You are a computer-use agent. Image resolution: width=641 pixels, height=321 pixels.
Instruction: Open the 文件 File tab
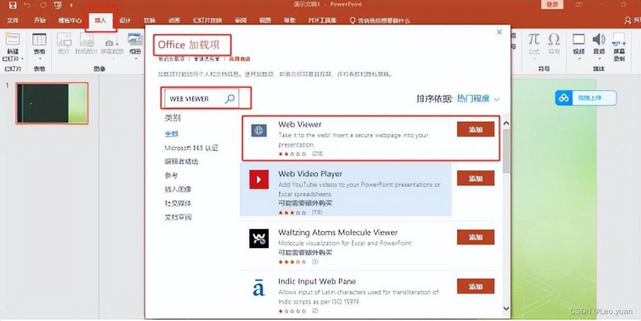point(13,20)
